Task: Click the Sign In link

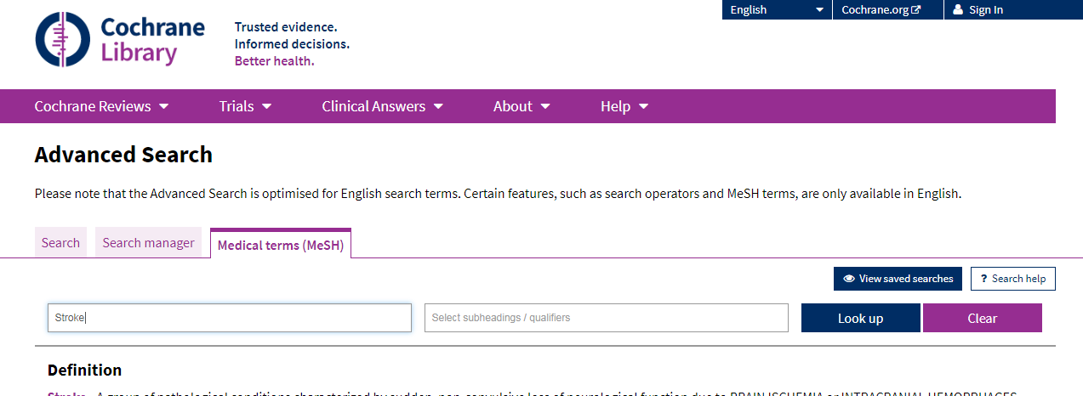Action: [x=986, y=10]
